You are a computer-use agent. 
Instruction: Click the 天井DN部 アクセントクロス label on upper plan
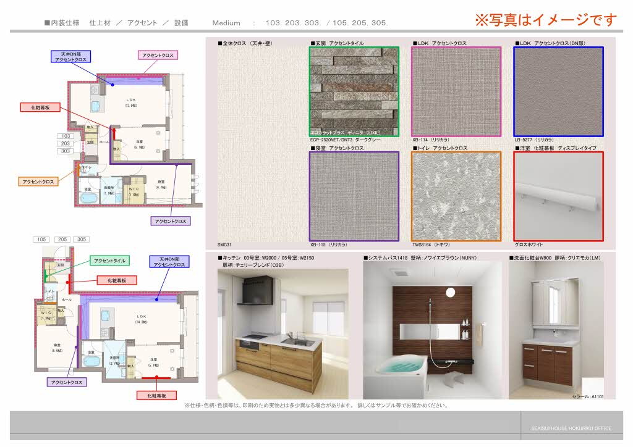(70, 56)
